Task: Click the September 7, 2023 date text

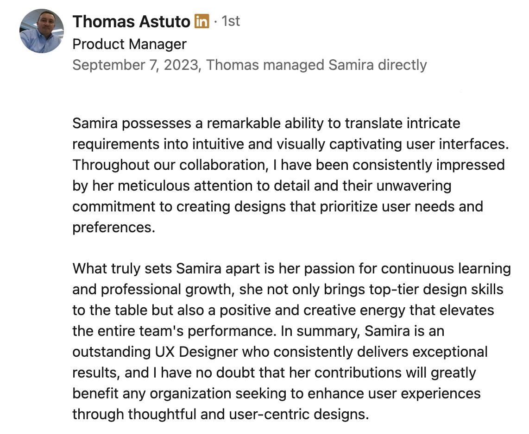Action: tap(135, 65)
